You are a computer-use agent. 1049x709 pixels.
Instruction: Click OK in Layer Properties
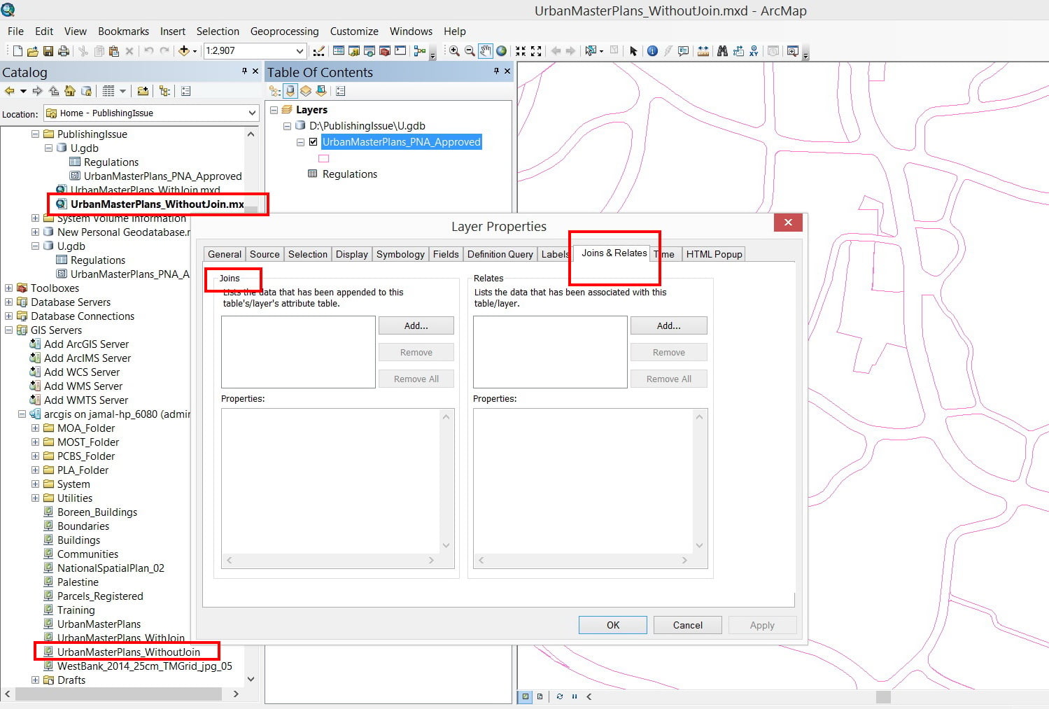pos(613,625)
